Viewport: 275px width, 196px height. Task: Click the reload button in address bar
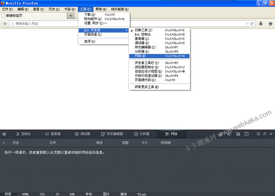pos(252,24)
